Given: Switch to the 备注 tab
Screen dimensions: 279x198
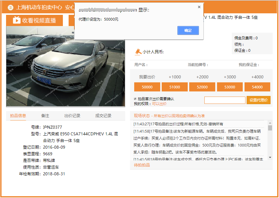Looking at the screenshot, I should click(x=45, y=116).
